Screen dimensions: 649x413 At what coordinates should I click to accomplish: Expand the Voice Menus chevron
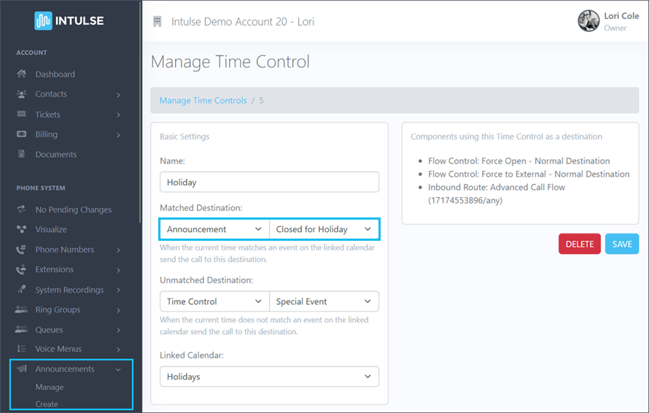point(118,350)
